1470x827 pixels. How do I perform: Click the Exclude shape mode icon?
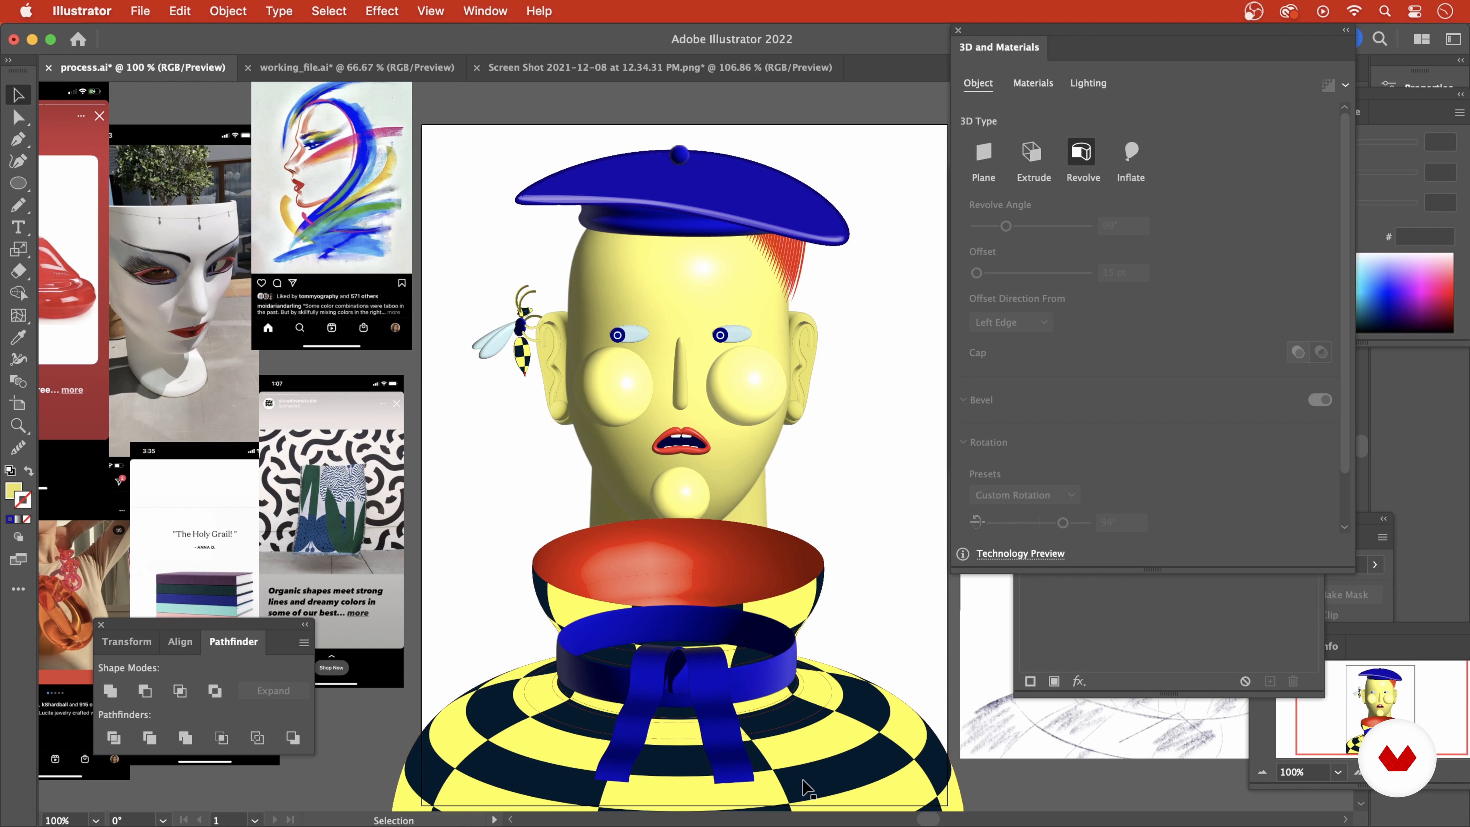(215, 691)
